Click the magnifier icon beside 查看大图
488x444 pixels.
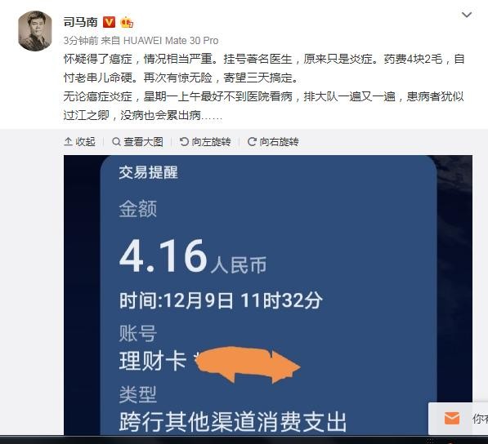point(116,142)
